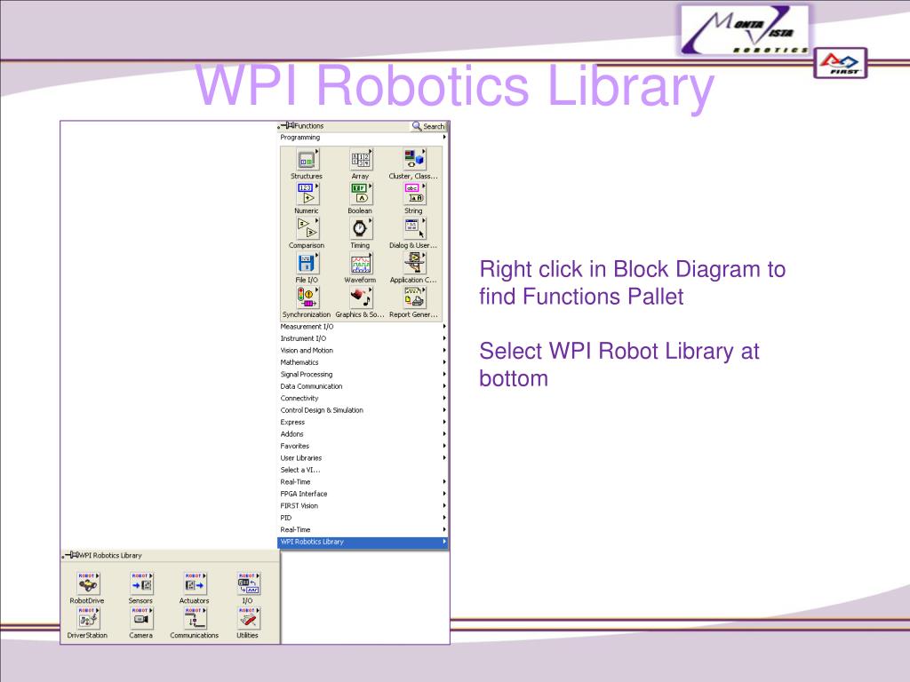Open the Report Generation palette icon

click(414, 297)
